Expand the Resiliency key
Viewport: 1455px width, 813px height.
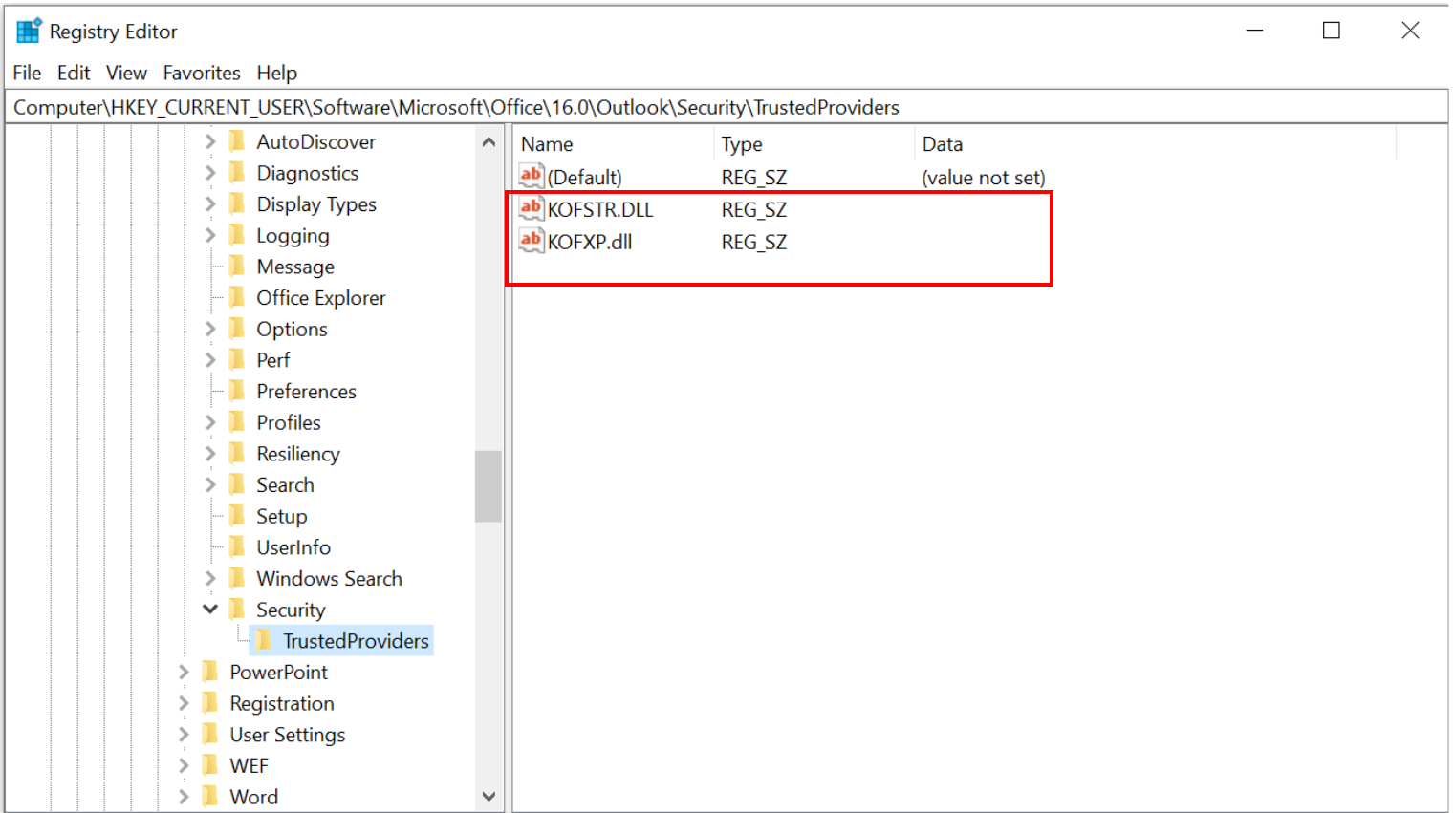210,454
